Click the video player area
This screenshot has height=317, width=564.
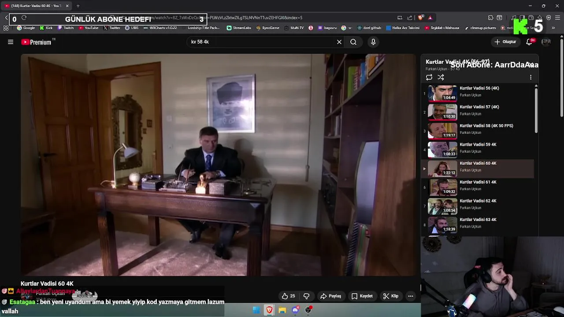[x=218, y=165]
